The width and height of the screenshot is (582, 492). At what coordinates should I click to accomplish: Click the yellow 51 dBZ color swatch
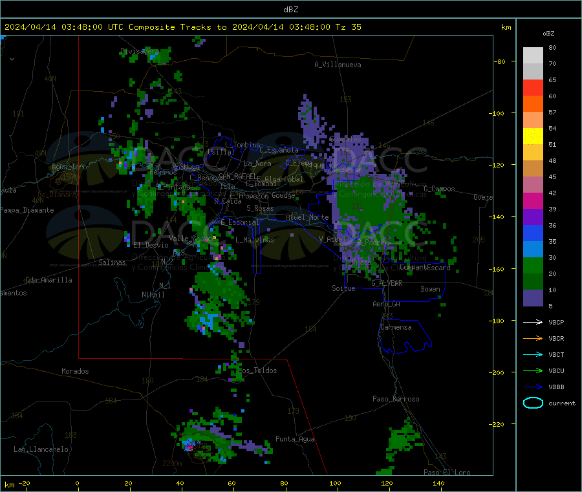pyautogui.click(x=533, y=136)
